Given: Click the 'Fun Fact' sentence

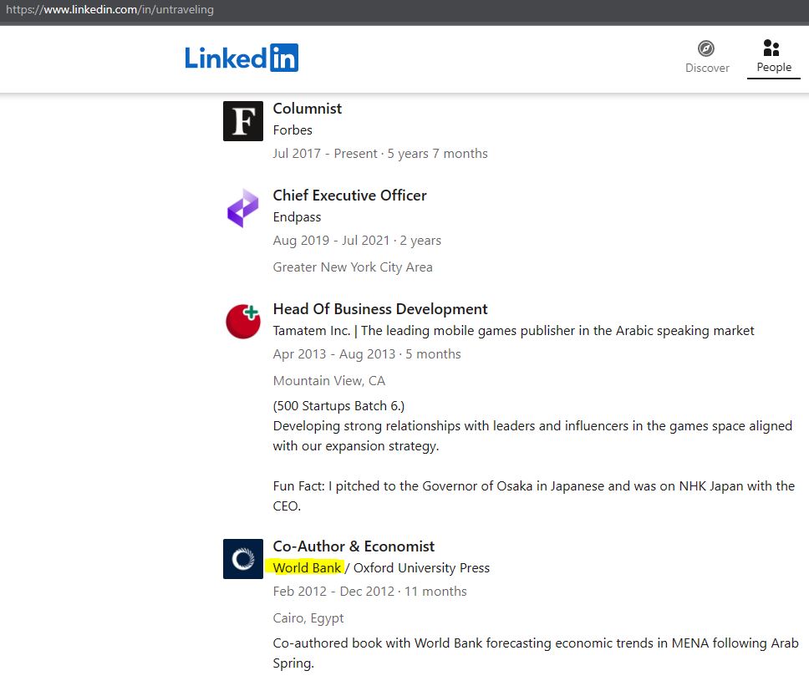Looking at the screenshot, I should coord(533,495).
